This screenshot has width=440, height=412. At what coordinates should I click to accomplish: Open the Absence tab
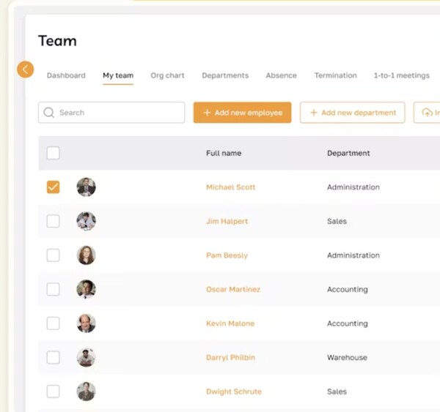(281, 75)
